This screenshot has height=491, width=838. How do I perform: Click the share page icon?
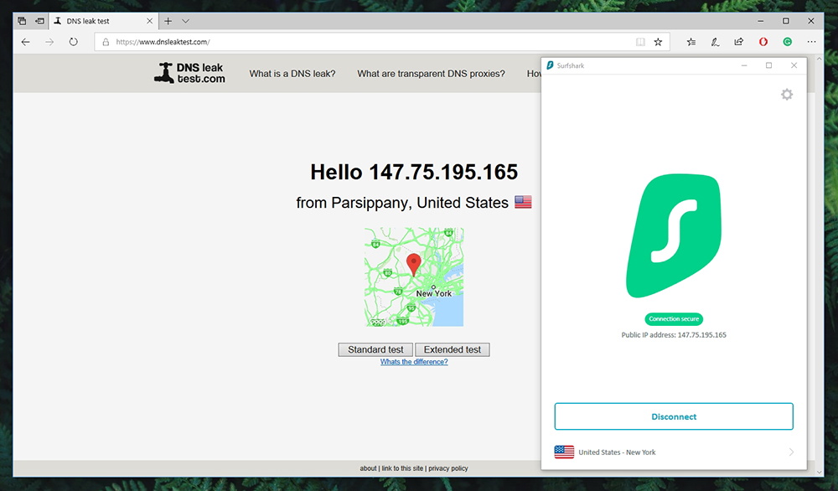click(738, 42)
